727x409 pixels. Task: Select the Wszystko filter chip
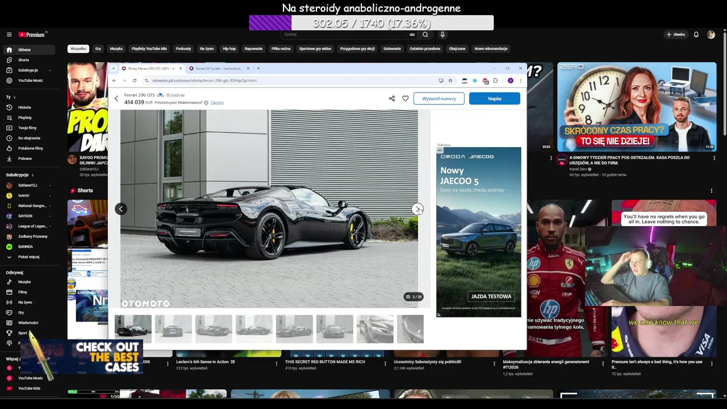click(x=78, y=49)
